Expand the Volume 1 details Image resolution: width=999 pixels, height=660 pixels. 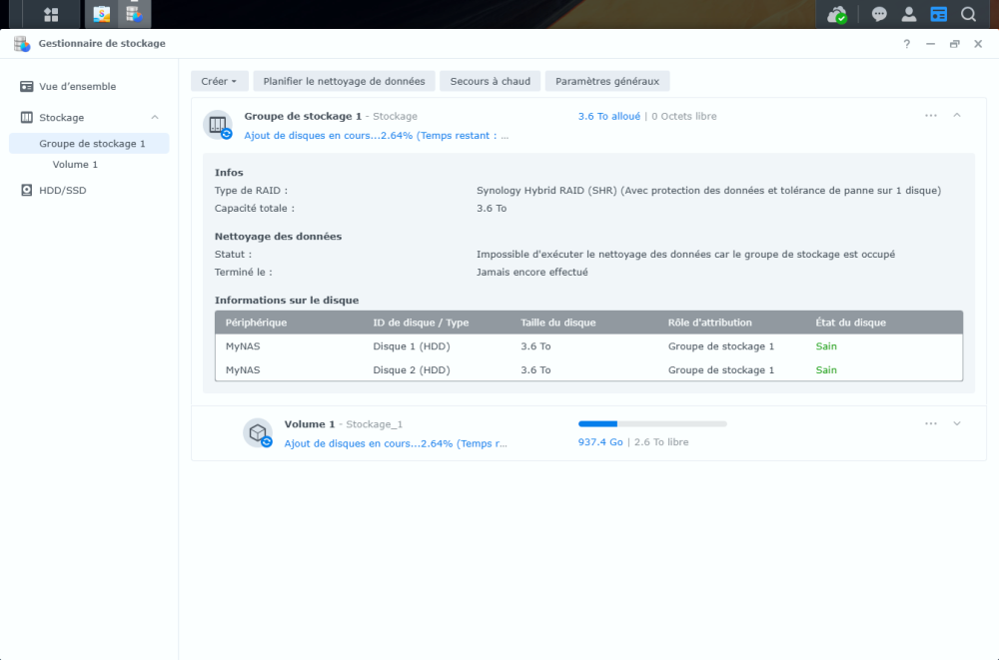tap(957, 423)
